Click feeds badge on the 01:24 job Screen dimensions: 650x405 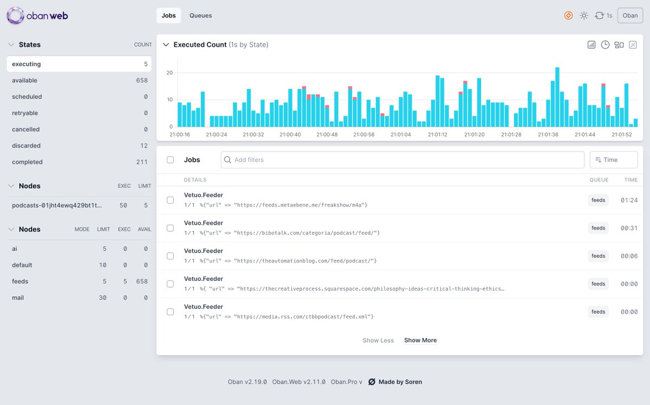click(x=599, y=200)
